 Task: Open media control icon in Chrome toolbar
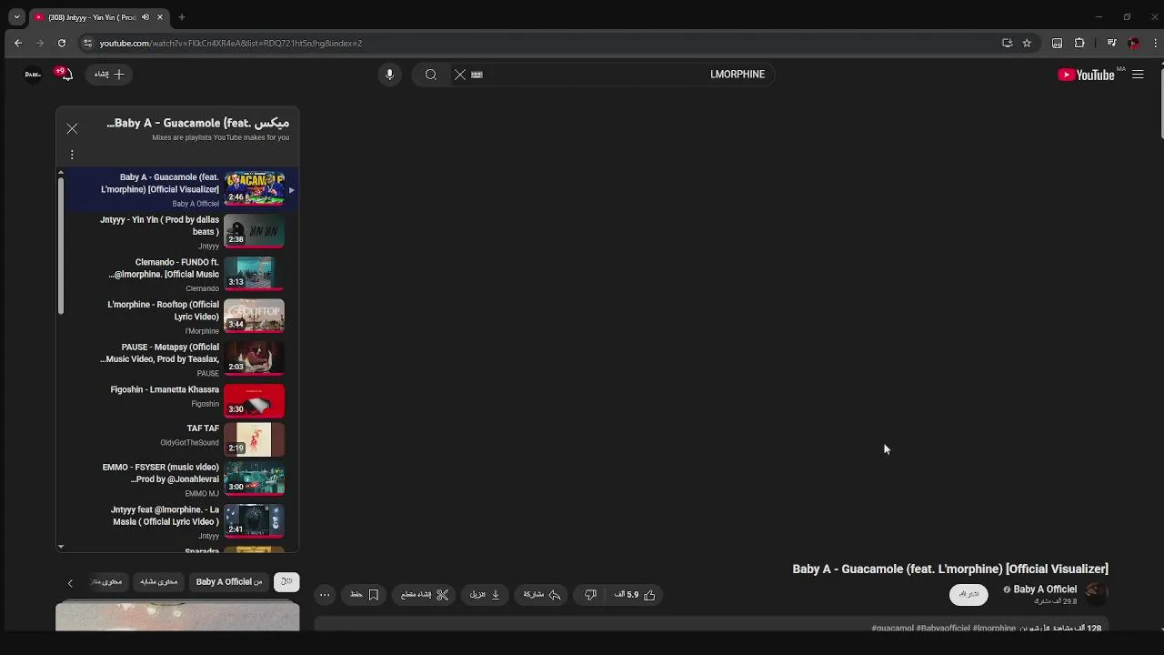[x=1111, y=43]
